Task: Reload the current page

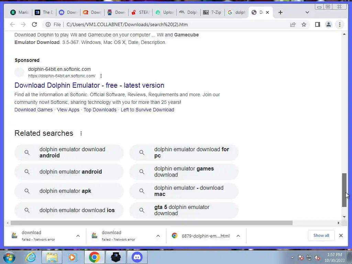Action: (34, 24)
